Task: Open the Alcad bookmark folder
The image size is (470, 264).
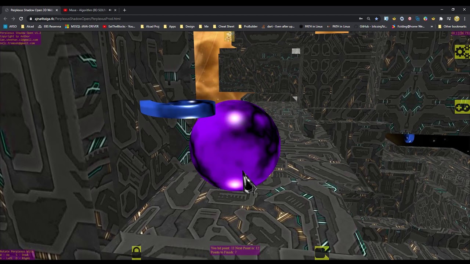Action: pos(28,26)
